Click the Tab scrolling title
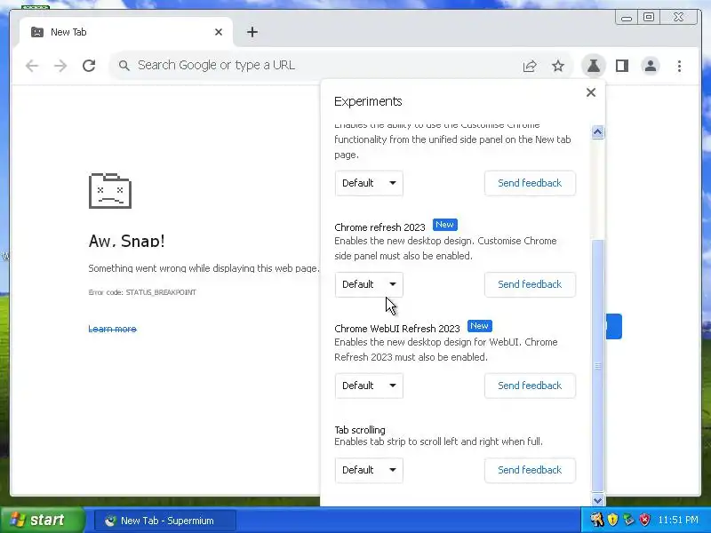The image size is (711, 533). coord(360,430)
